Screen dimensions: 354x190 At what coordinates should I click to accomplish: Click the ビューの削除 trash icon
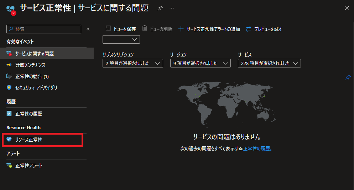(x=145, y=28)
